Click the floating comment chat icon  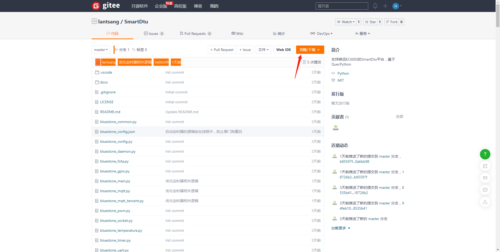tap(485, 190)
